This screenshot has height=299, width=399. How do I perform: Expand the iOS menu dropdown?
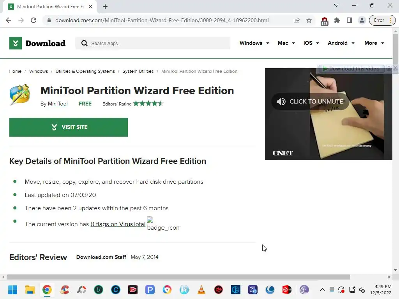tap(311, 43)
